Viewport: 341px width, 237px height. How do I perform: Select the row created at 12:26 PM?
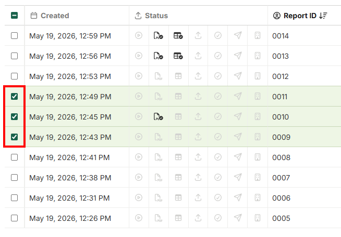(15, 218)
